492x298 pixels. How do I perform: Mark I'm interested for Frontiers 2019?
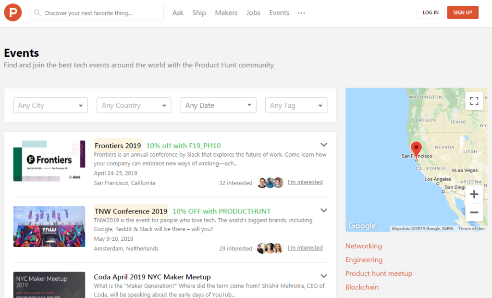click(305, 182)
